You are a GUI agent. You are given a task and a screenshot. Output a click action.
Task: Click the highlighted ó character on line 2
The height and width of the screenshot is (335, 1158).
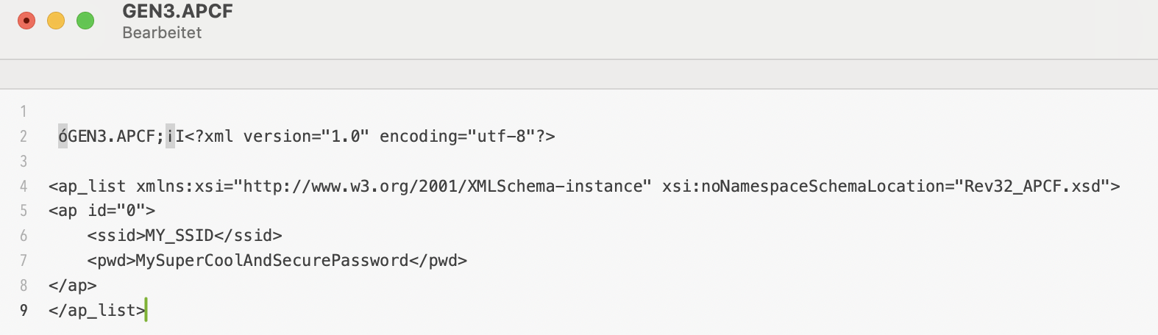click(63, 137)
